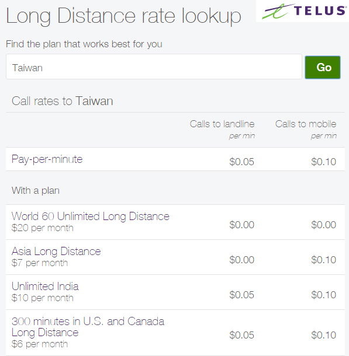Image resolution: width=349 pixels, height=356 pixels.
Task: Click the Long Distance rate lookup title
Action: click(x=123, y=16)
